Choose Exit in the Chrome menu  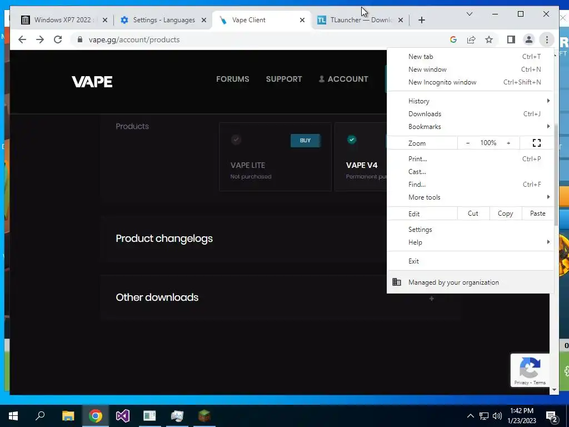pos(470,261)
